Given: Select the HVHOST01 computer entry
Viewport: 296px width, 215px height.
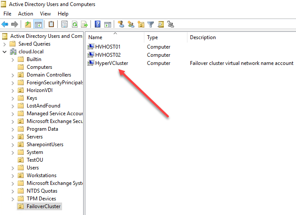Looking at the screenshot, I should tap(108, 47).
